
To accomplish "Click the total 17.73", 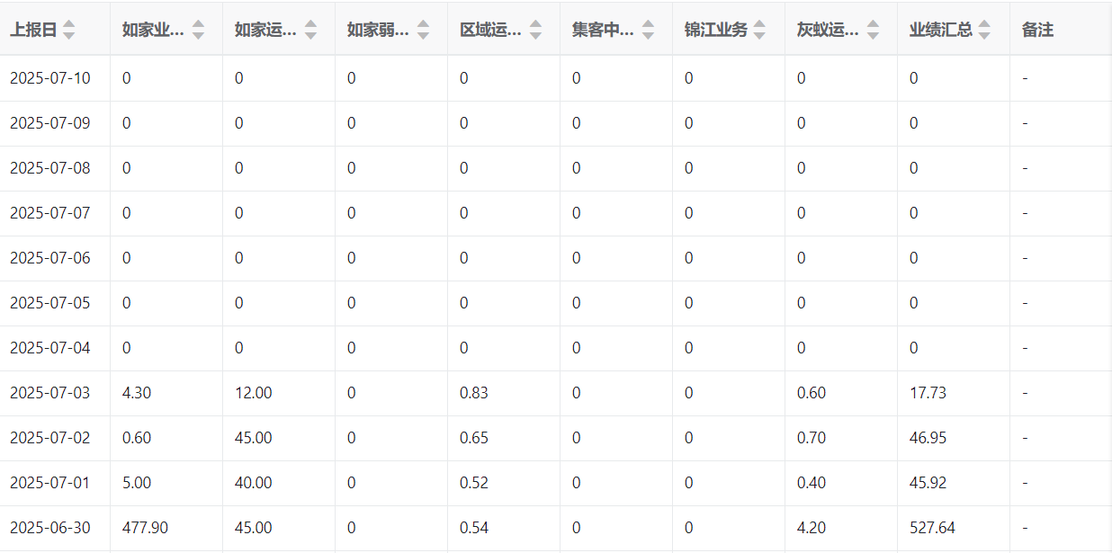I will (x=928, y=393).
